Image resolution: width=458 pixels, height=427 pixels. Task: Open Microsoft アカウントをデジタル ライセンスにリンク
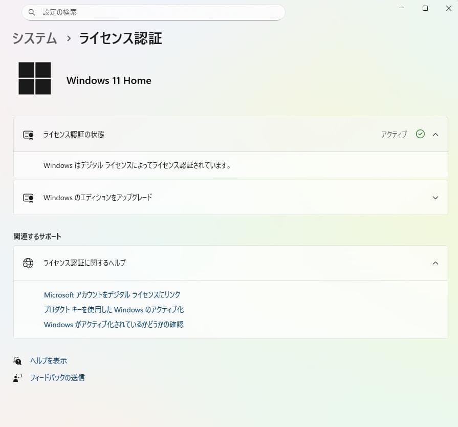[x=113, y=294]
